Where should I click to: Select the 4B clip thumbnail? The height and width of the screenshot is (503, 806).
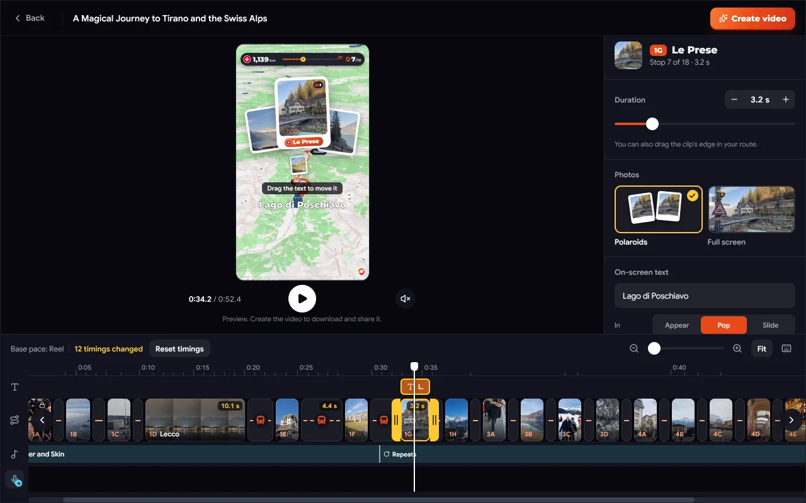tap(683, 419)
